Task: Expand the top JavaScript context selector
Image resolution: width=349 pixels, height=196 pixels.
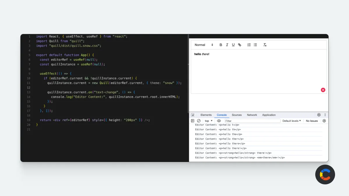Action: click(209, 121)
